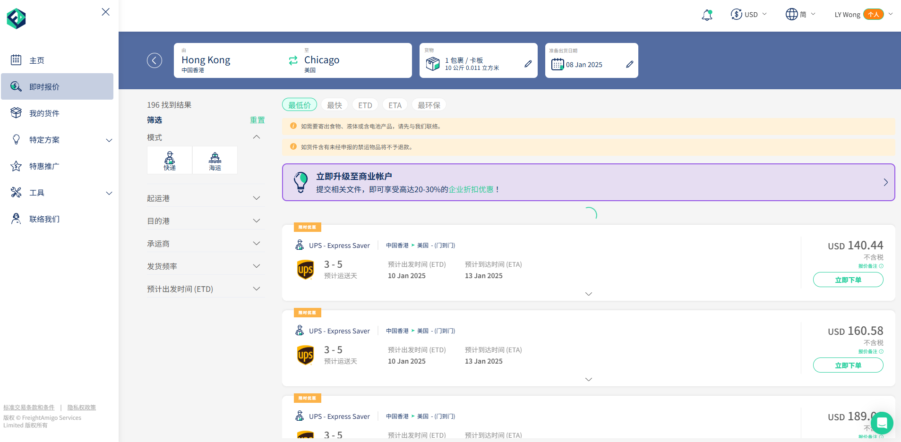This screenshot has width=901, height=442.
Task: Click the 工具 wrench icon
Action: click(16, 192)
